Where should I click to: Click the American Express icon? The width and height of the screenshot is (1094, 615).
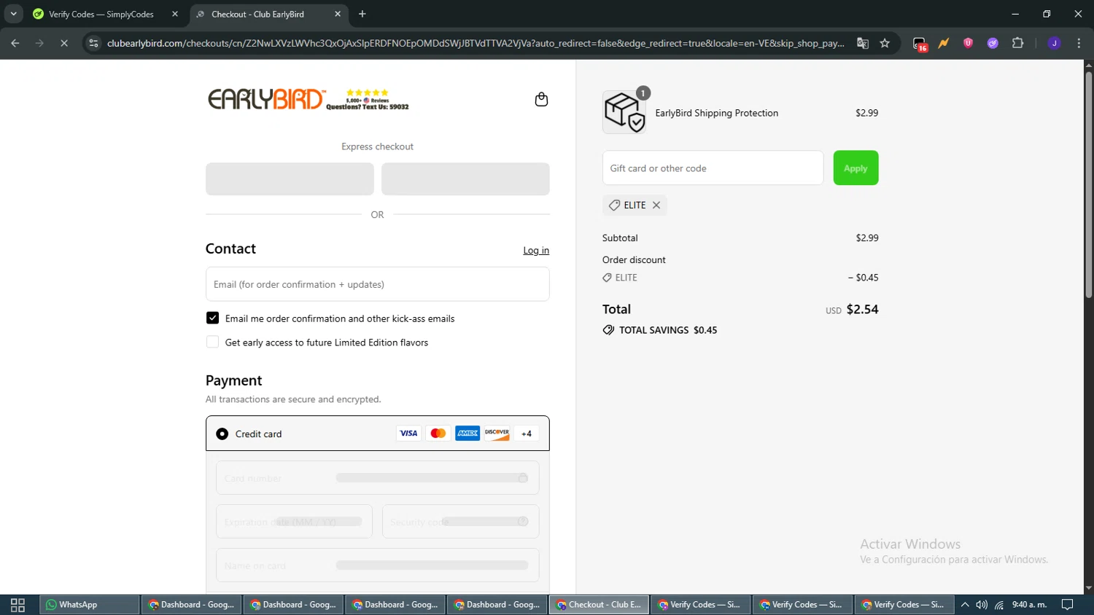click(x=468, y=434)
